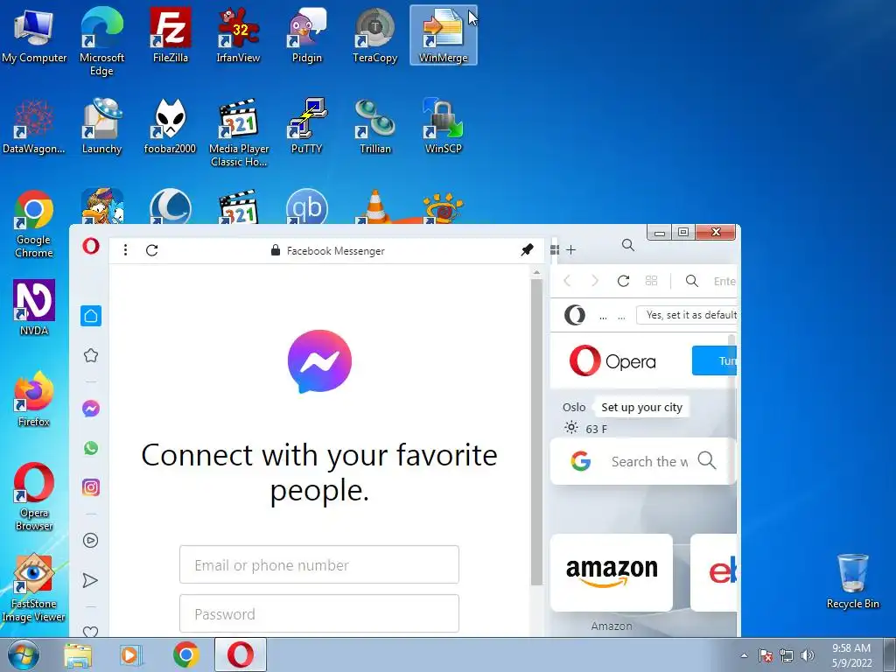Select the foobar2000 desktop icon
Image resolution: width=896 pixels, height=672 pixels.
click(x=171, y=126)
